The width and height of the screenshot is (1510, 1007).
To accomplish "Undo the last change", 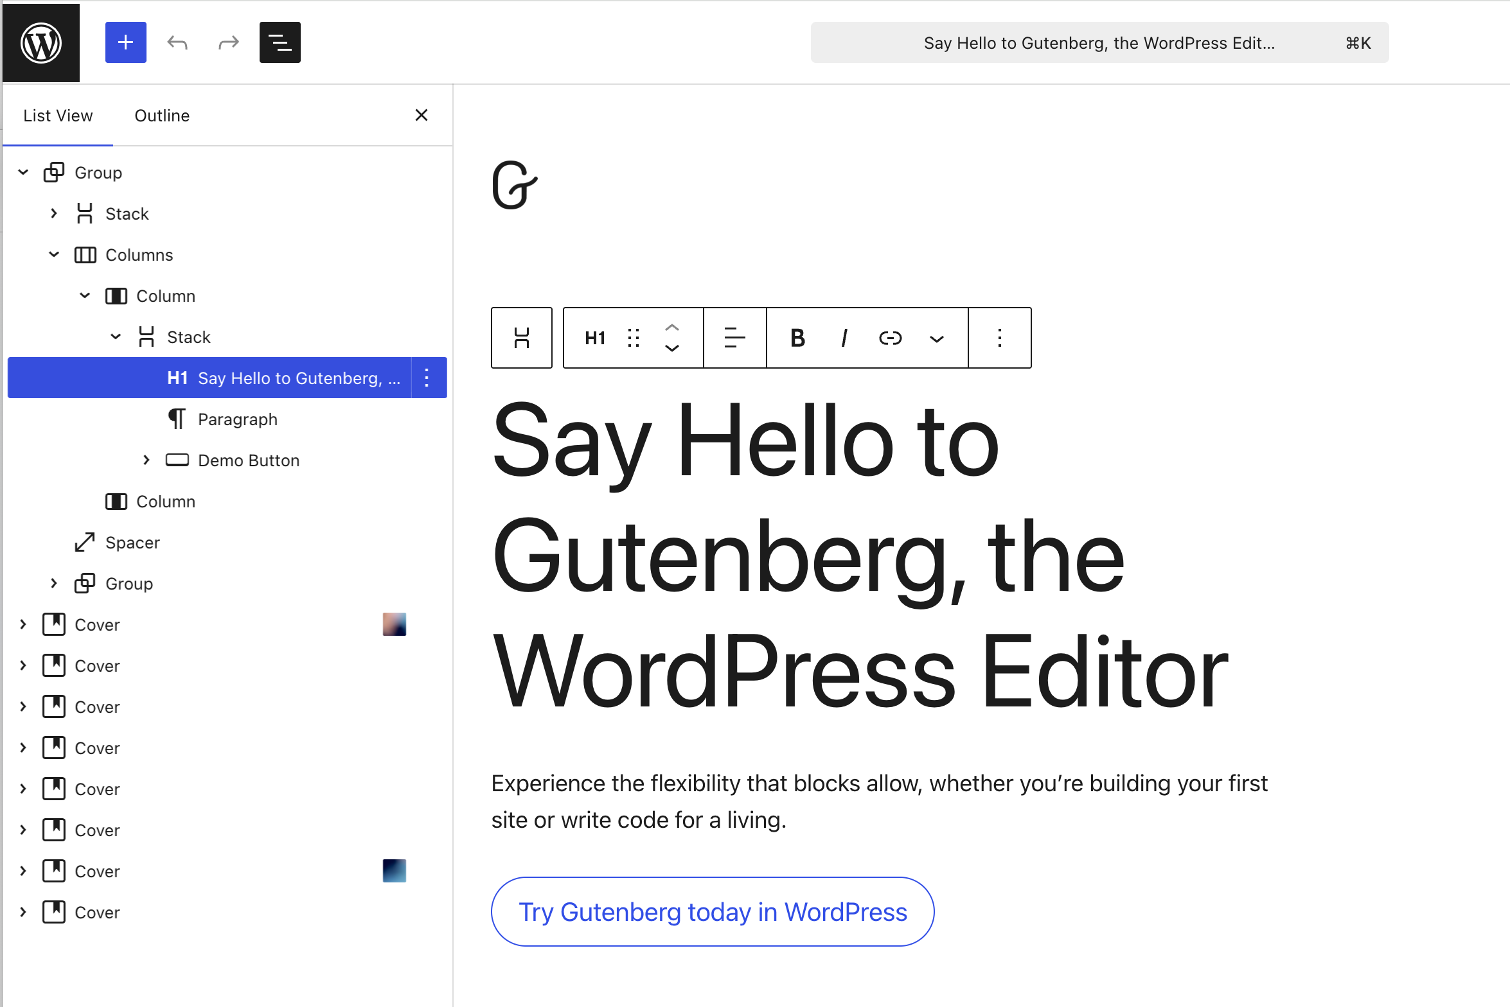I will [177, 42].
